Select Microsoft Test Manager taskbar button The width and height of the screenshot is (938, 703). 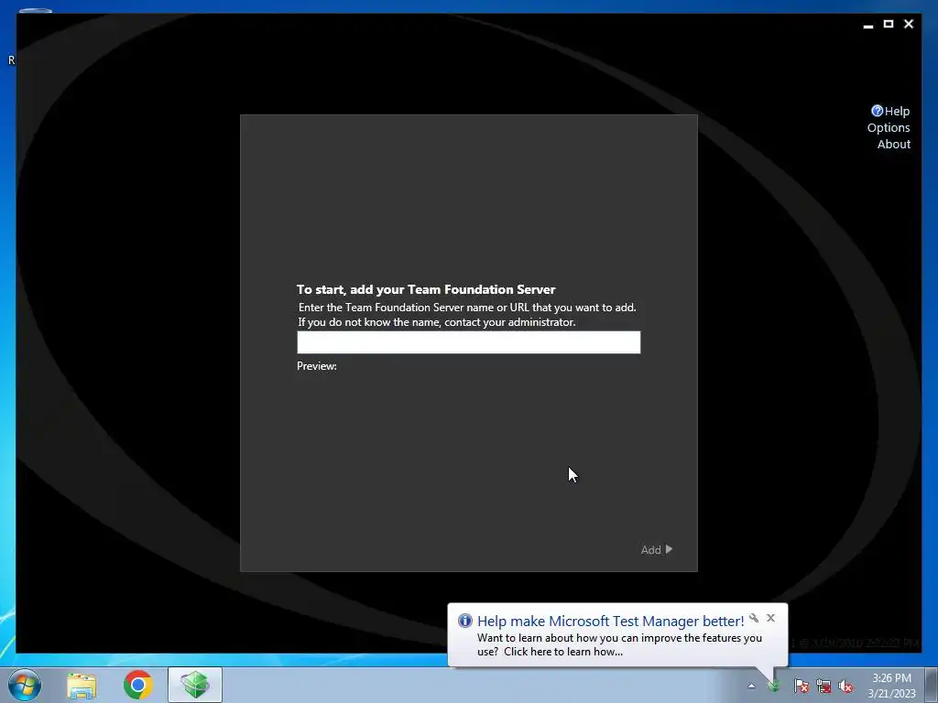(x=195, y=685)
